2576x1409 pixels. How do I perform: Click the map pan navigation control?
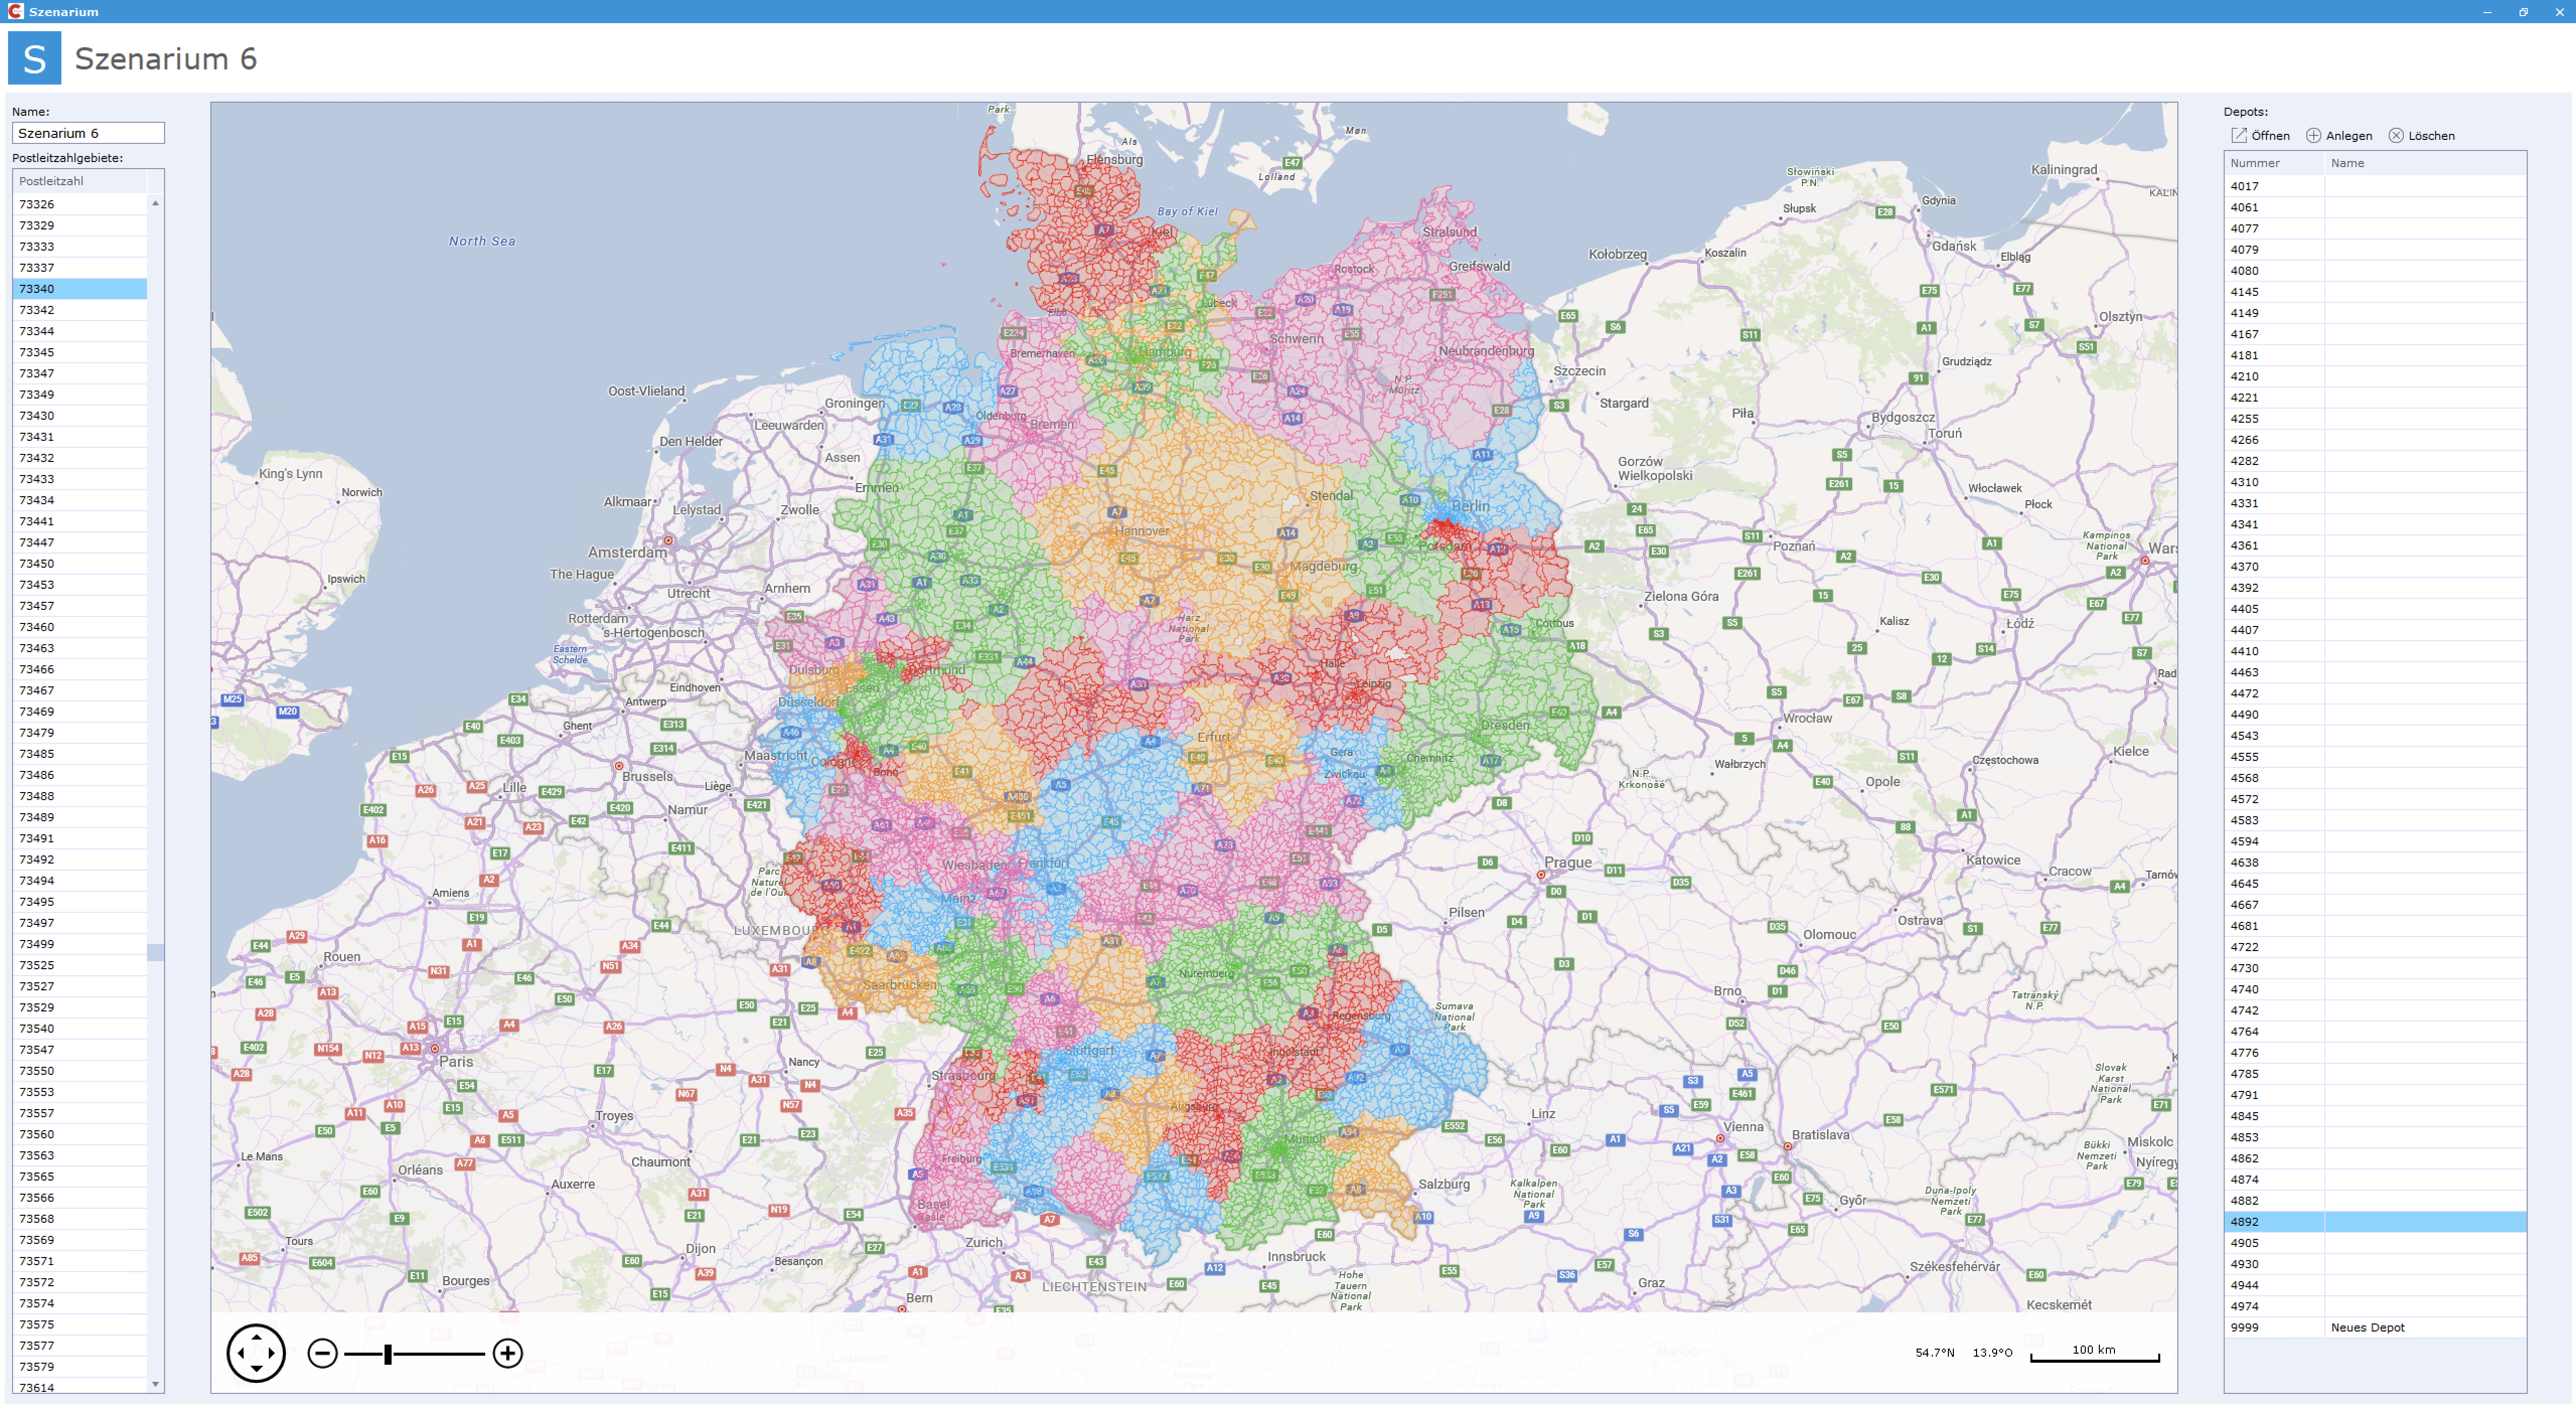click(x=256, y=1353)
